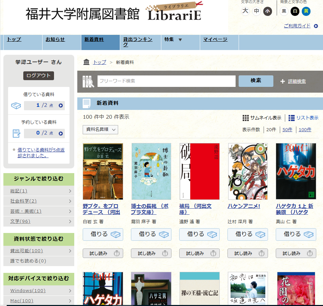
Task: Click the arrow icon beside borrowed items count
Action: point(61,105)
